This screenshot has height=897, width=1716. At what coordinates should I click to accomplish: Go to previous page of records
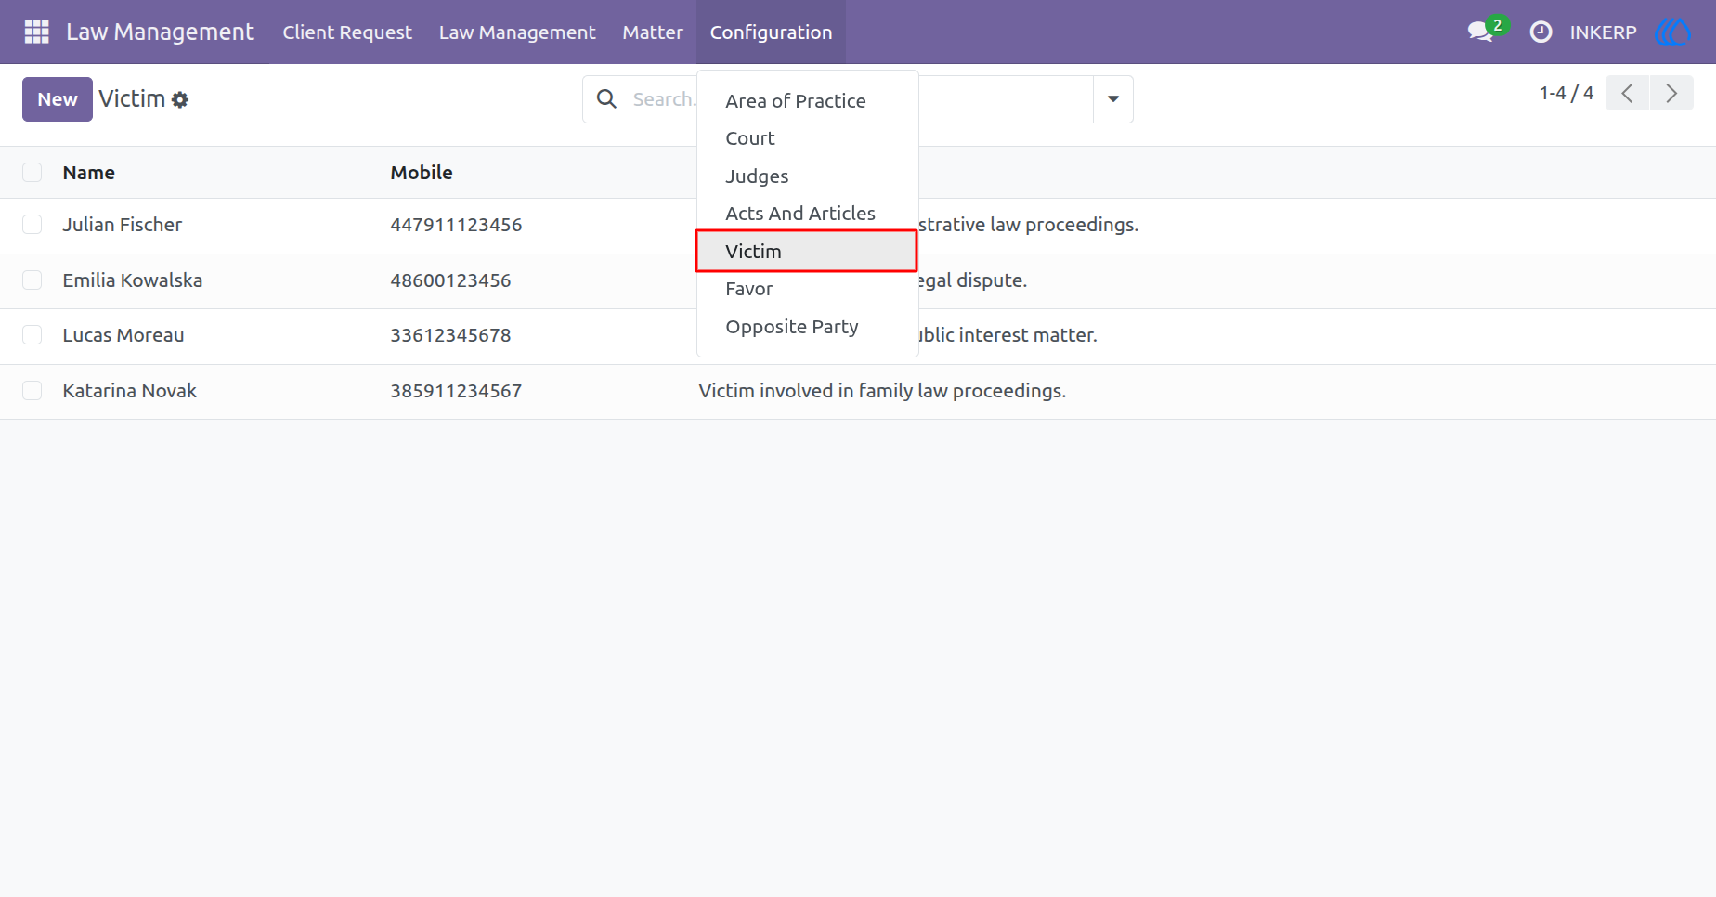(x=1627, y=93)
